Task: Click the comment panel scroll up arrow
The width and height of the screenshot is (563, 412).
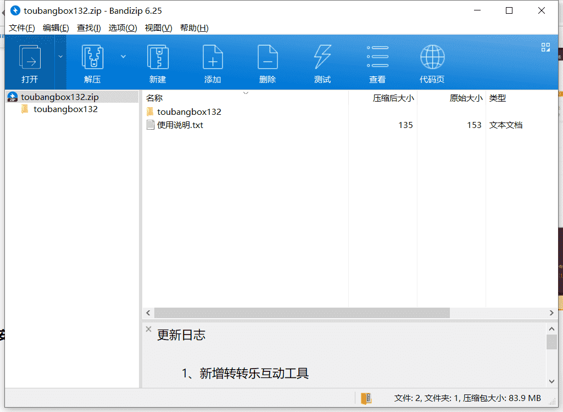Action: click(x=551, y=329)
